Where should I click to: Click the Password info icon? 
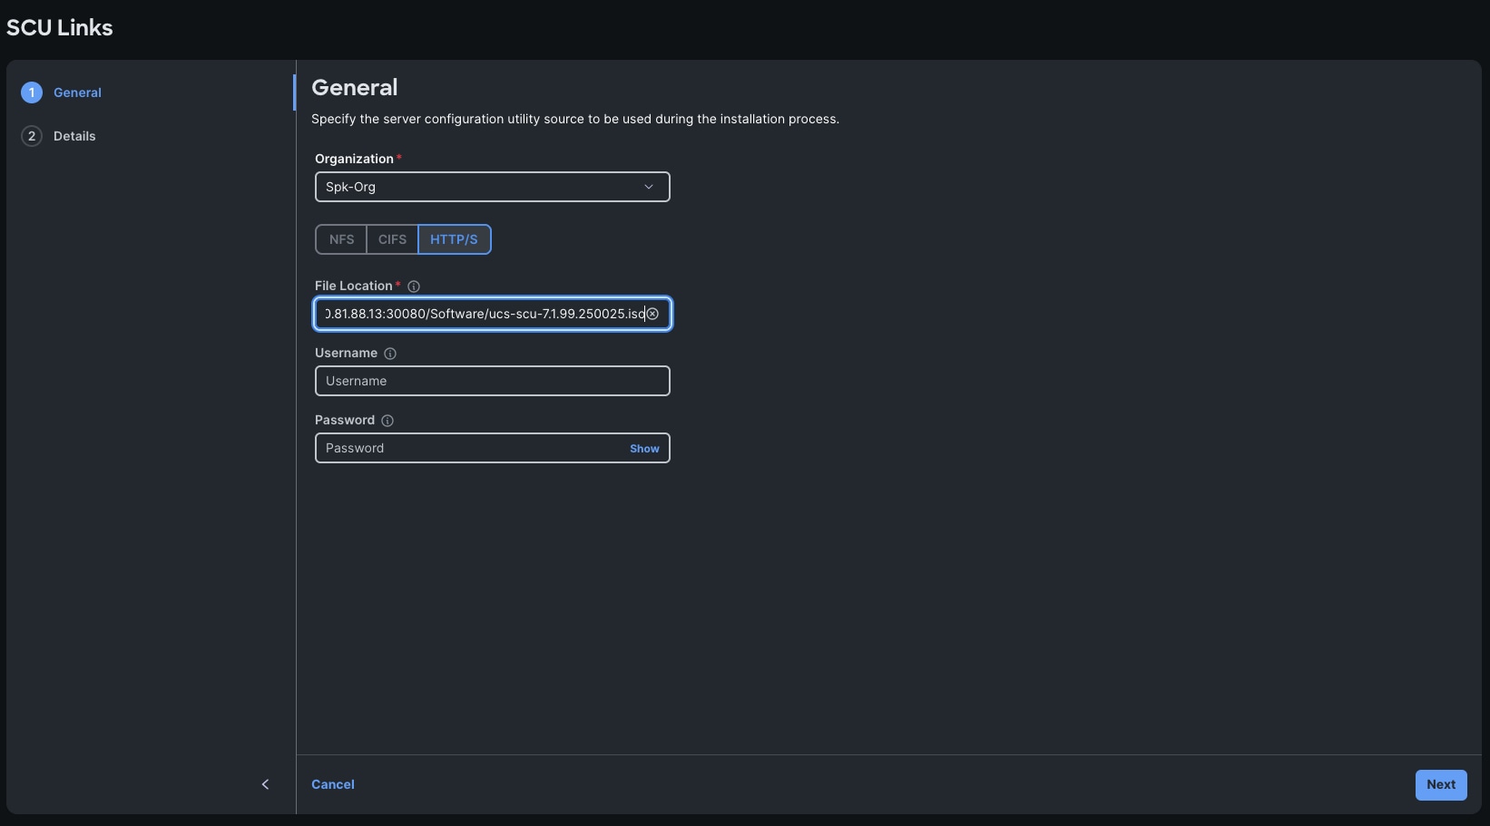coord(387,421)
